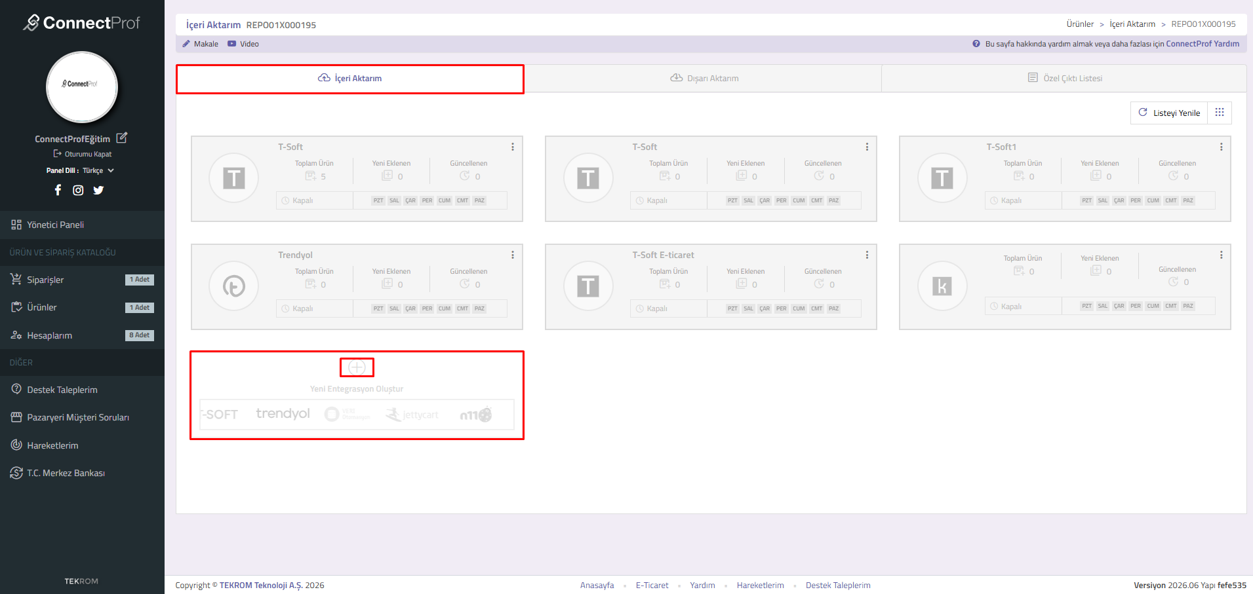The image size is (1253, 594).
Task: Click the Trendyol card logo icon
Action: point(234,286)
